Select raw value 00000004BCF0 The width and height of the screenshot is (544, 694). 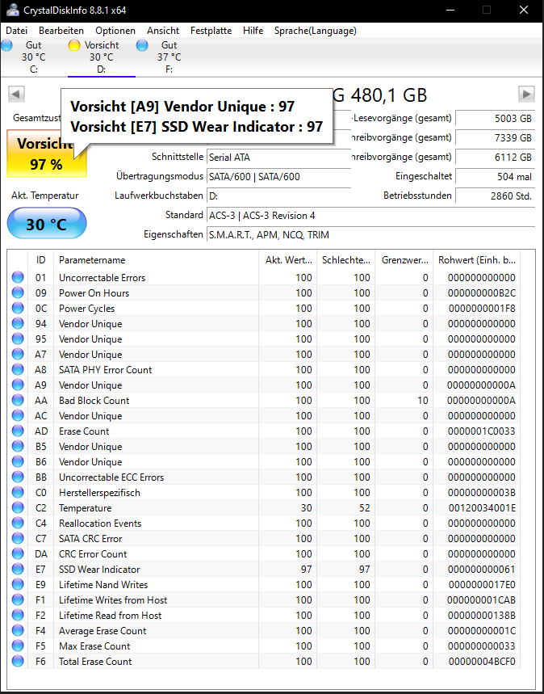(482, 661)
